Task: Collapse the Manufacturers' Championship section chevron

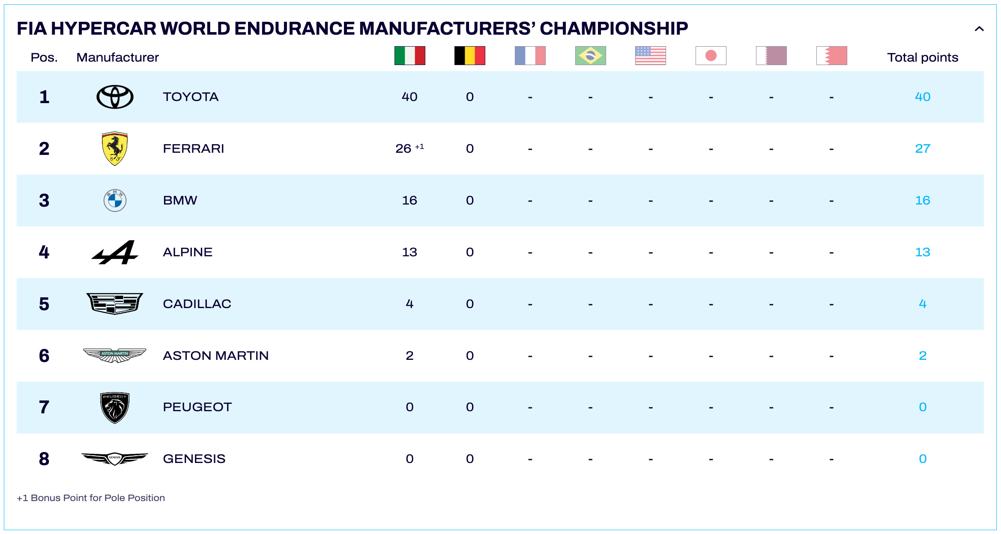Action: (979, 29)
